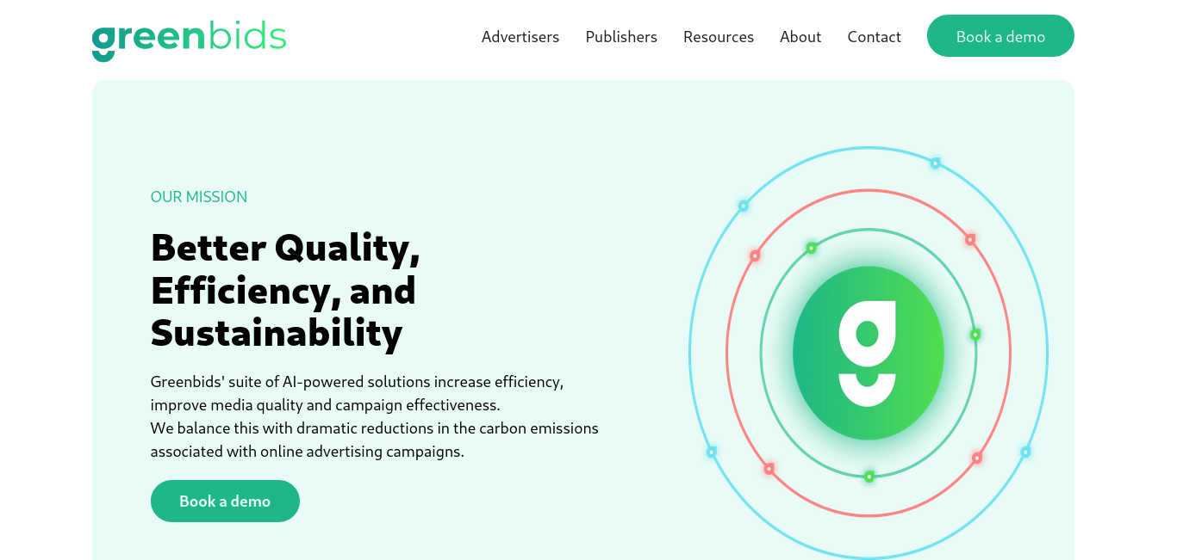
Task: Open the Advertisers menu item
Action: pyautogui.click(x=520, y=37)
